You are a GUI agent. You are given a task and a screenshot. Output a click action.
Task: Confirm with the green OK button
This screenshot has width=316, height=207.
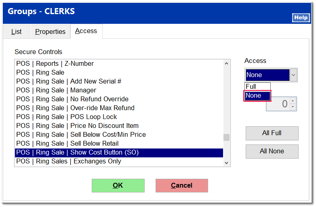tap(118, 185)
